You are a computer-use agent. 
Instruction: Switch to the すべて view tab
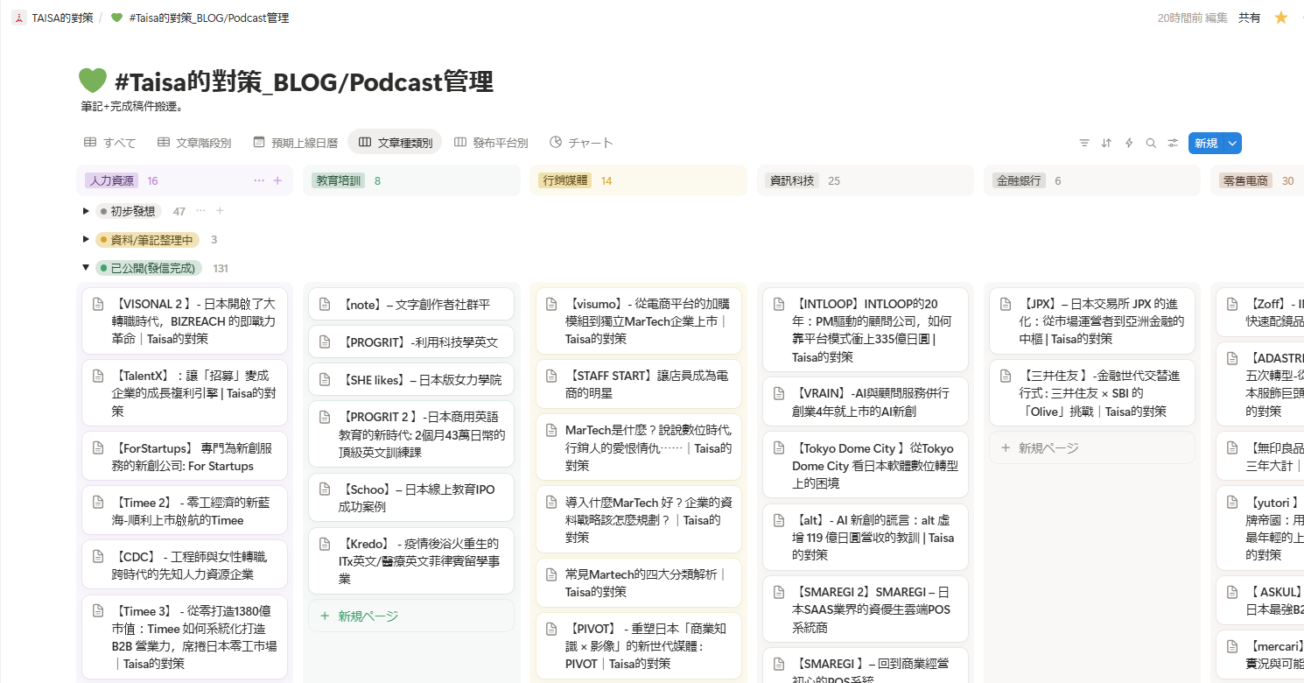(110, 143)
